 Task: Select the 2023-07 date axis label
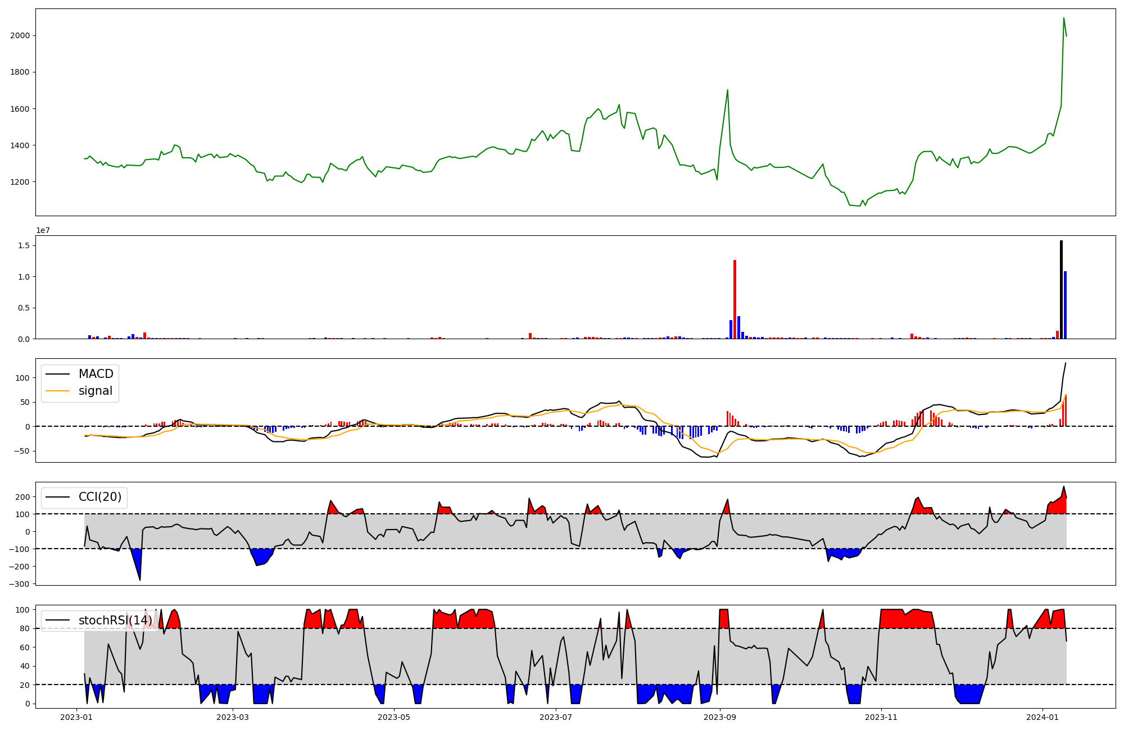pyautogui.click(x=556, y=717)
